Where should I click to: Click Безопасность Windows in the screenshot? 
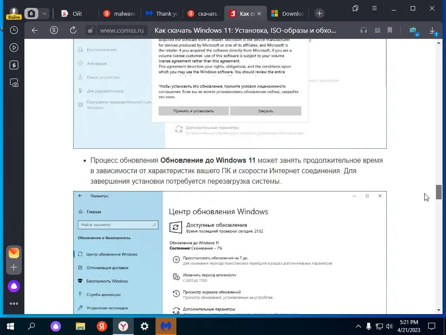point(107,281)
